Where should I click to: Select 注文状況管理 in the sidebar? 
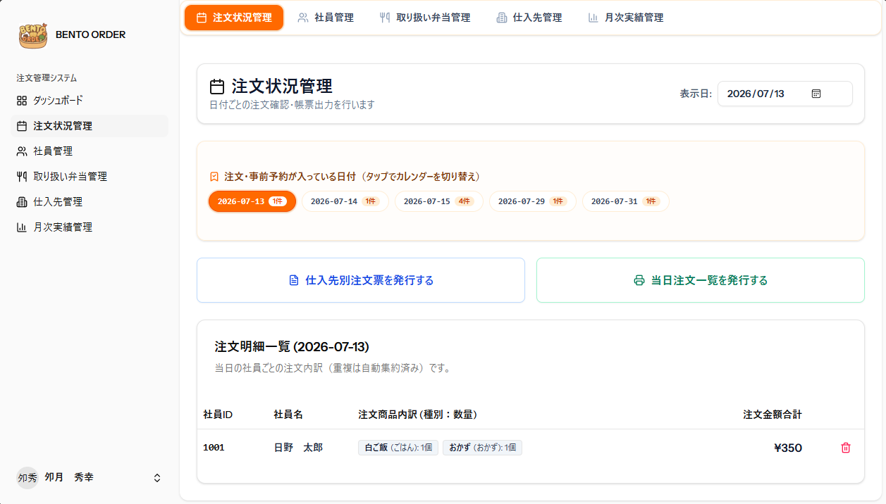coord(90,126)
